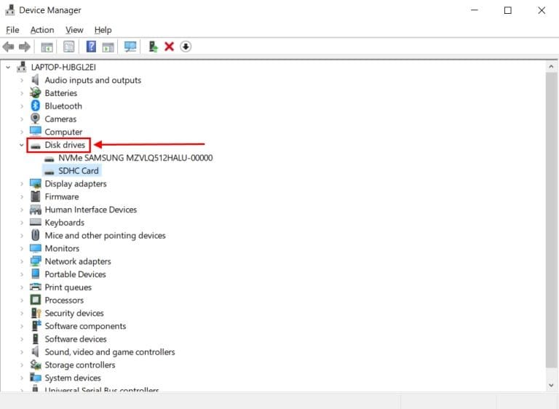The width and height of the screenshot is (559, 409).
Task: Expand Mice and other pointing devices chevron
Action: (22, 236)
